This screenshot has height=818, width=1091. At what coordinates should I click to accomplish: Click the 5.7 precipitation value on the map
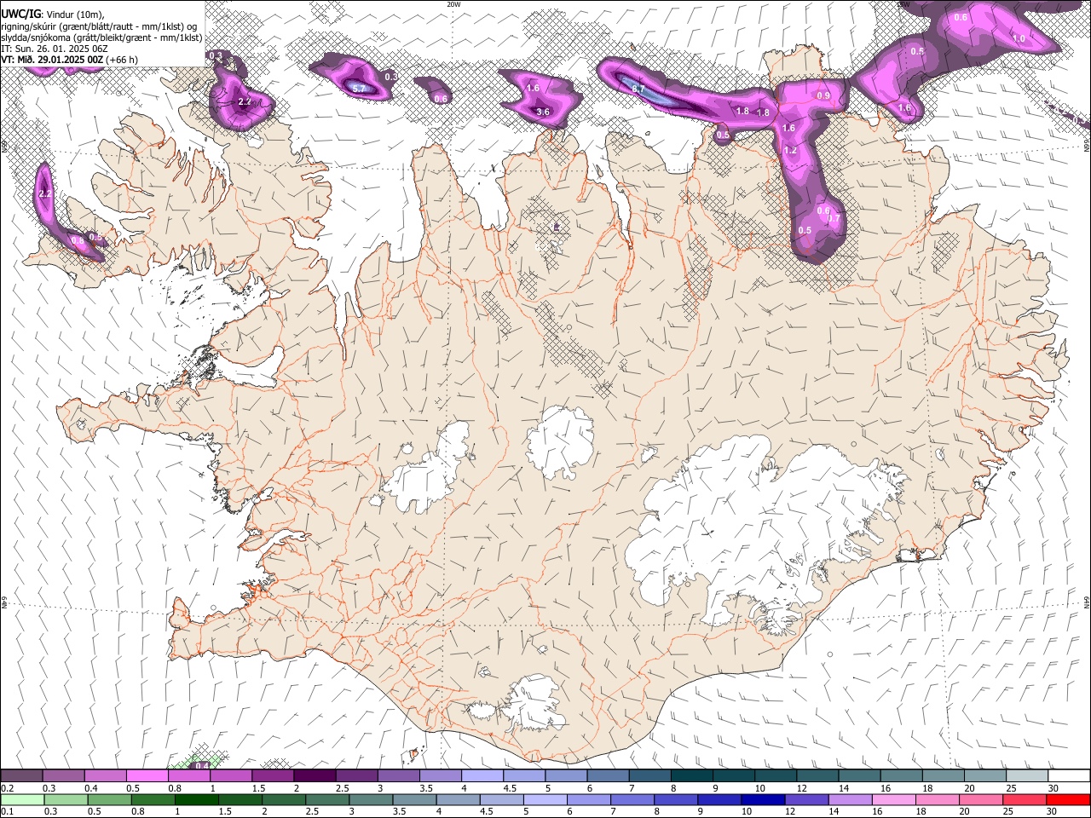coord(359,89)
